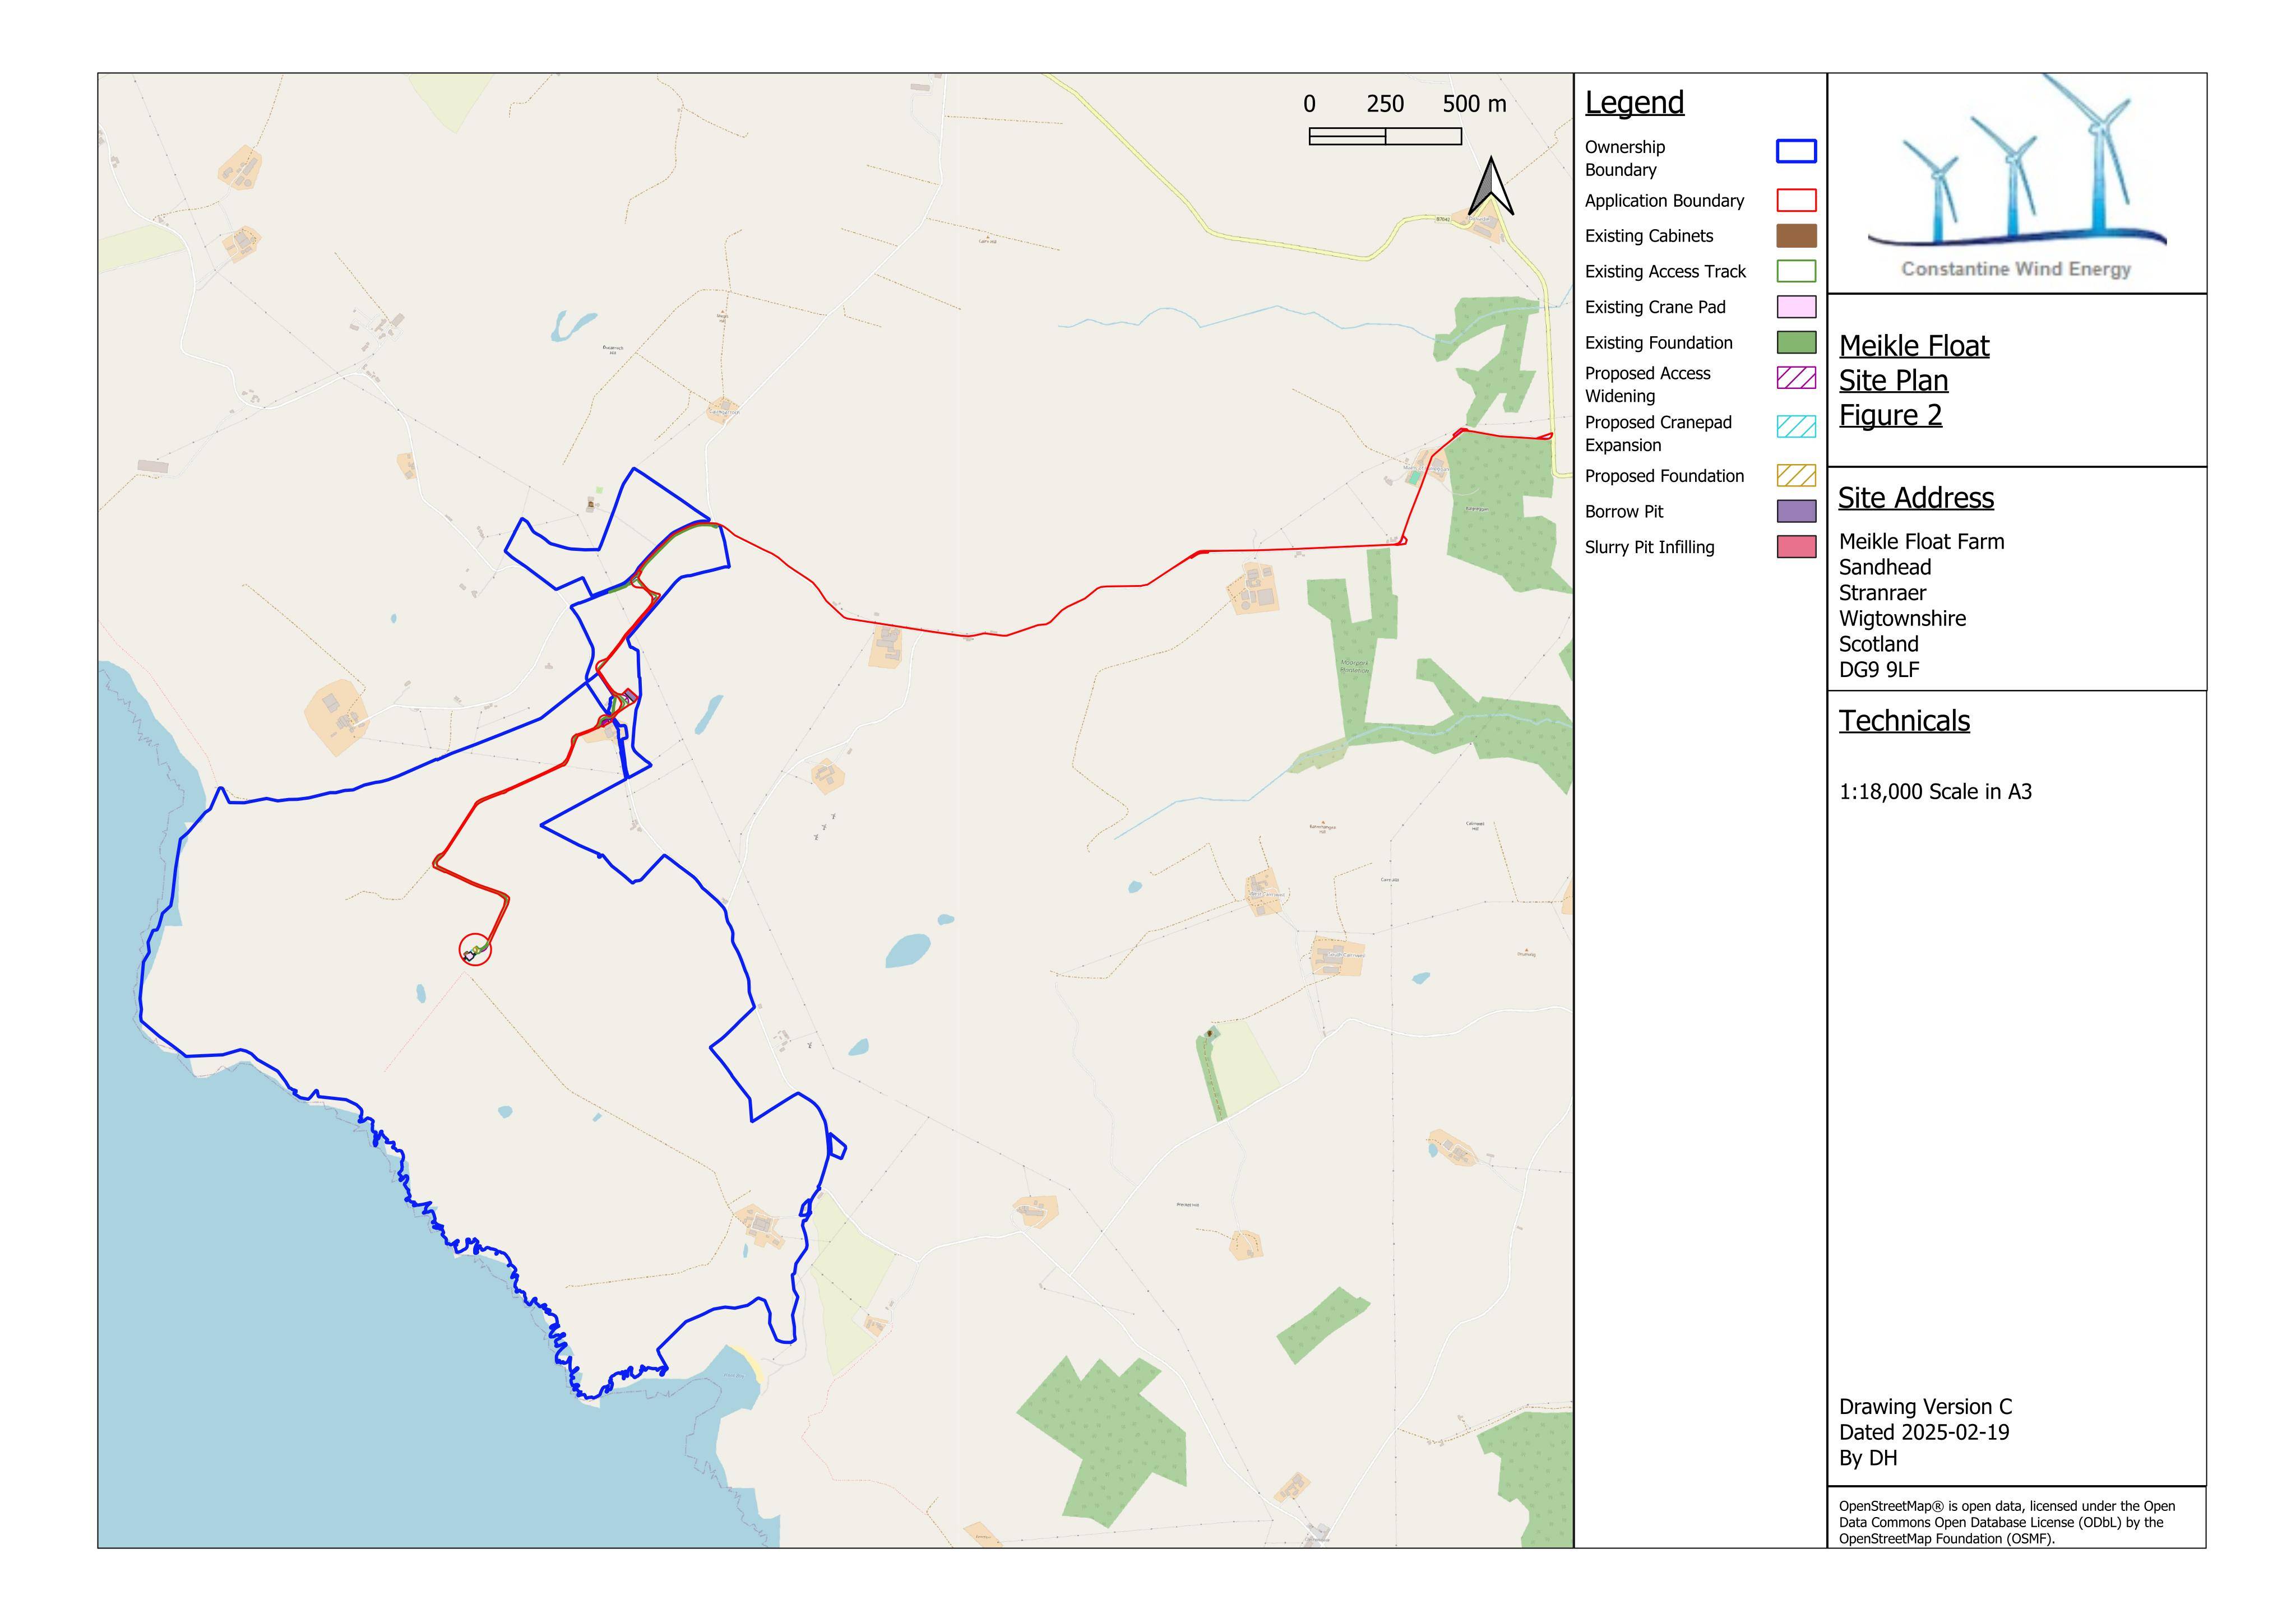Click the Constantine Wind Energy logo
Viewport: 2296px width, 1623px height.
pyautogui.click(x=2016, y=177)
